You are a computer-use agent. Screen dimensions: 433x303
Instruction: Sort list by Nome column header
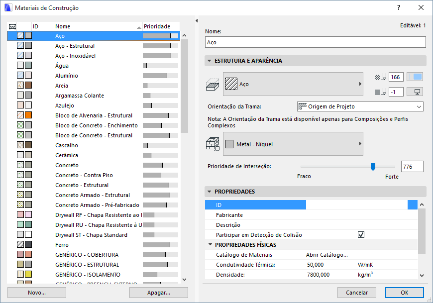(98, 26)
